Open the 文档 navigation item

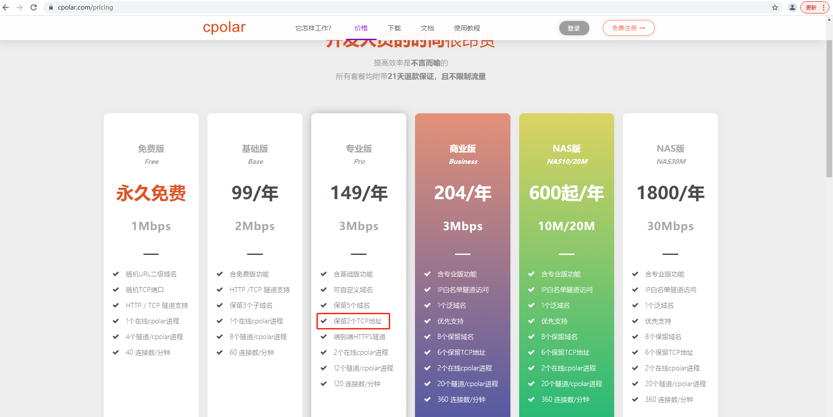click(x=427, y=27)
